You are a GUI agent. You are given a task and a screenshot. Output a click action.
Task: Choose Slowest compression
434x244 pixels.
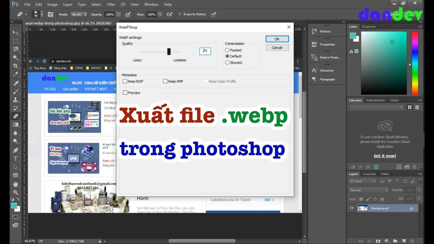pyautogui.click(x=227, y=62)
